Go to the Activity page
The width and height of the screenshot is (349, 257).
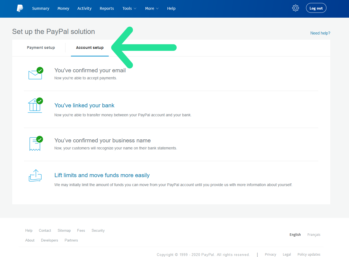tap(85, 8)
